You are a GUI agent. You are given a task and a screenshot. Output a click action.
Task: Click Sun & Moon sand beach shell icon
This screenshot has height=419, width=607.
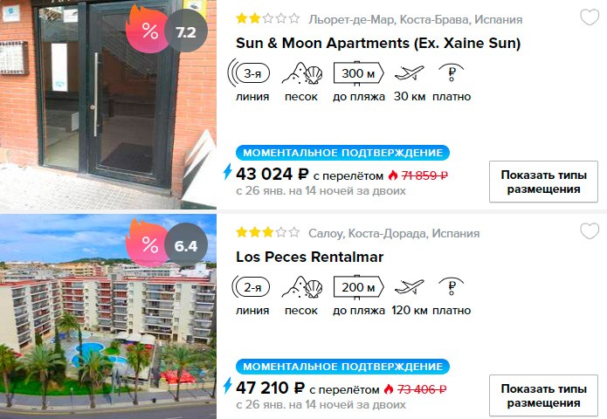[x=302, y=72]
